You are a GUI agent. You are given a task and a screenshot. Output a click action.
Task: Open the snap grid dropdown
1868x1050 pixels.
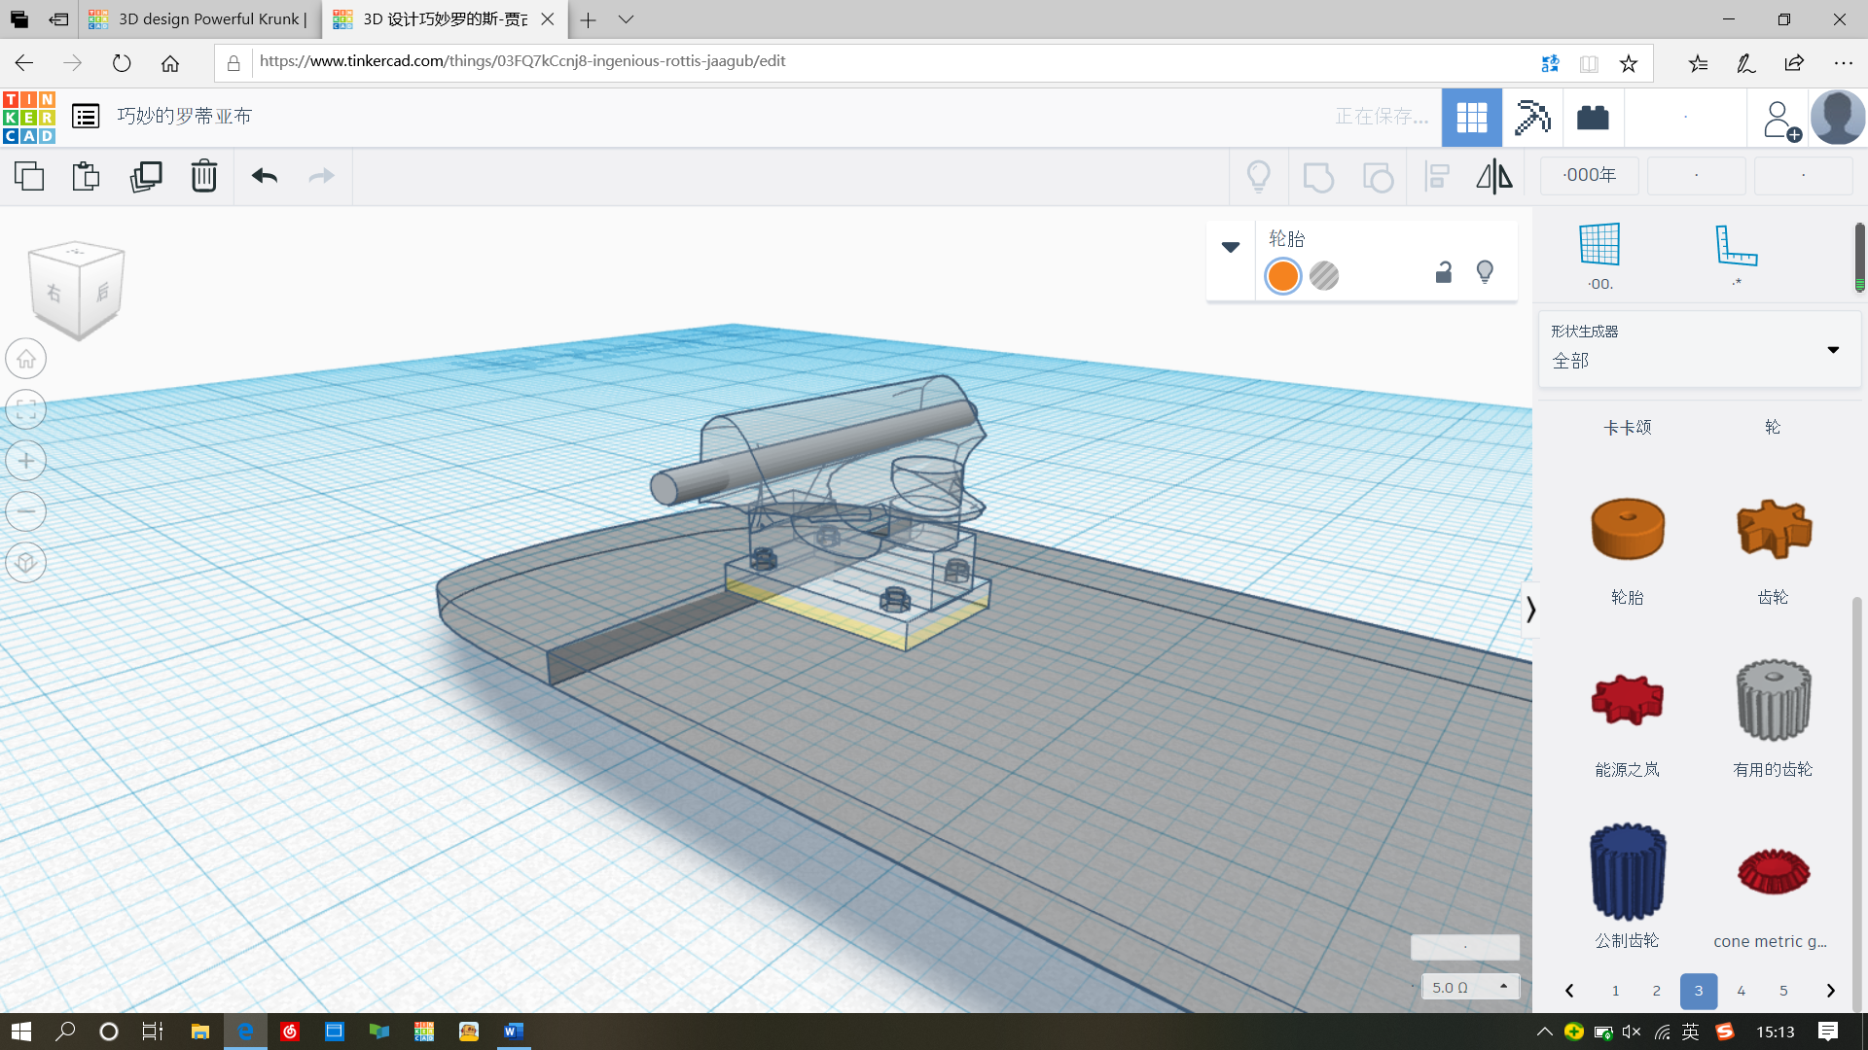pyautogui.click(x=1470, y=987)
